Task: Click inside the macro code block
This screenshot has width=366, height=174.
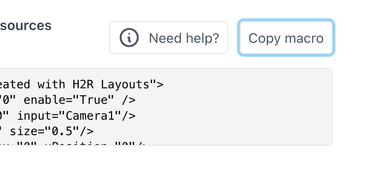Action: 166,106
